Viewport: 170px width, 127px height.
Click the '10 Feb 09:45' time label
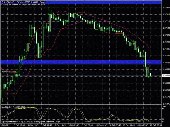(156, 125)
